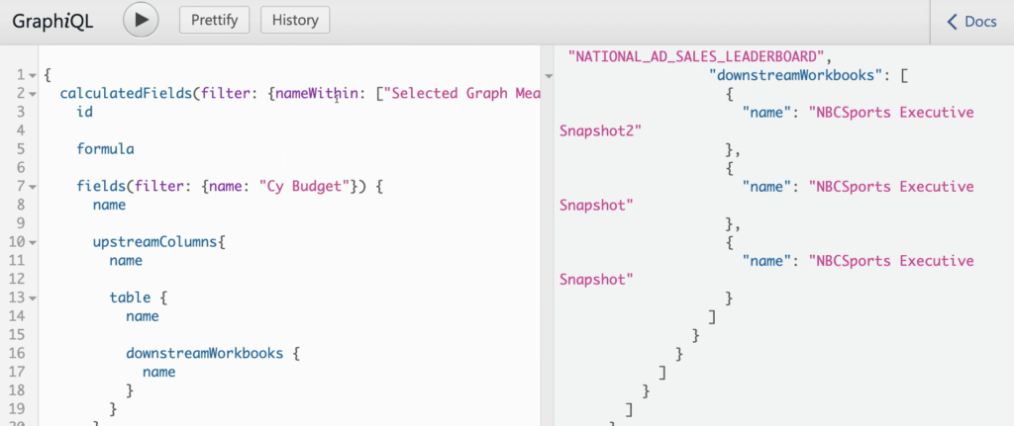Screen dimensions: 1014x426
Task: Fold the upstreamColumns block at line 10
Action: click(33, 243)
